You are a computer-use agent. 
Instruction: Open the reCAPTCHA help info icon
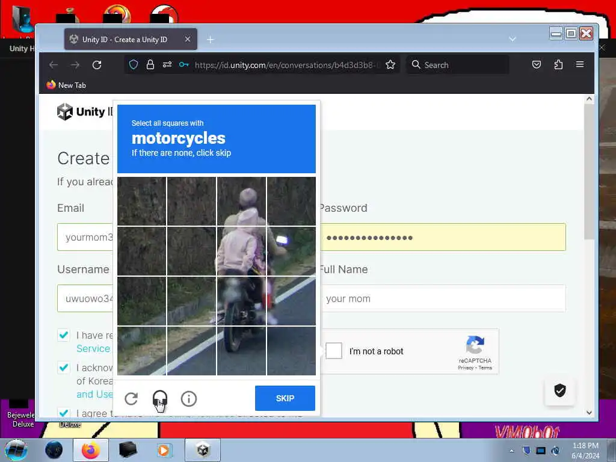coord(188,398)
